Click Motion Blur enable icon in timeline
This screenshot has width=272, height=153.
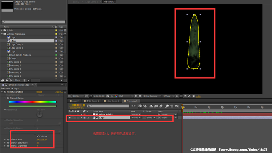[161, 106]
